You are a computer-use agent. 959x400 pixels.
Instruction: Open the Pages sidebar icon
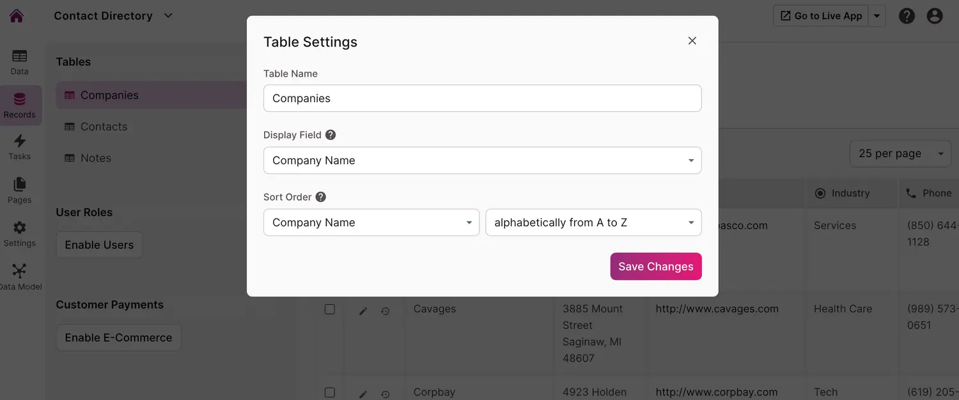(20, 190)
